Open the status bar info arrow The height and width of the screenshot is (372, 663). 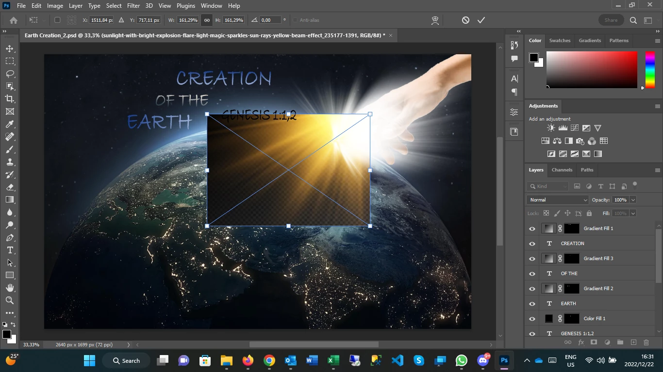coord(129,344)
